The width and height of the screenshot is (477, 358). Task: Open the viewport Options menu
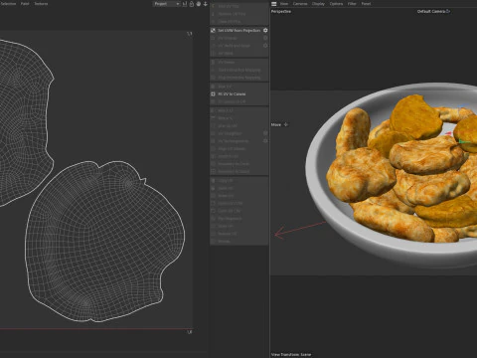click(336, 4)
